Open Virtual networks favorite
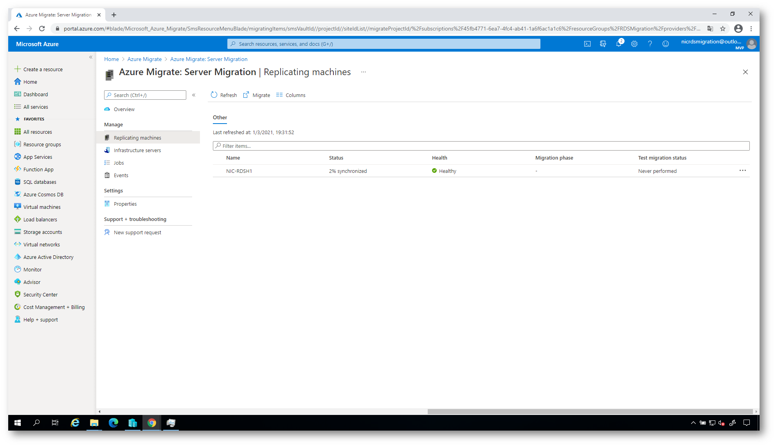This screenshot has width=776, height=447. pos(37,244)
